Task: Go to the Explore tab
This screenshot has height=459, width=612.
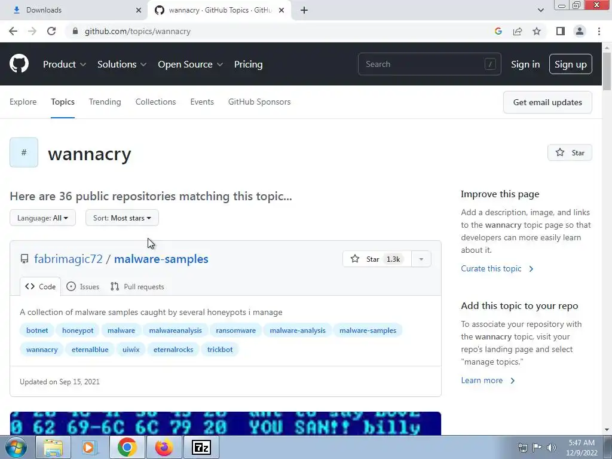Action: point(23,102)
